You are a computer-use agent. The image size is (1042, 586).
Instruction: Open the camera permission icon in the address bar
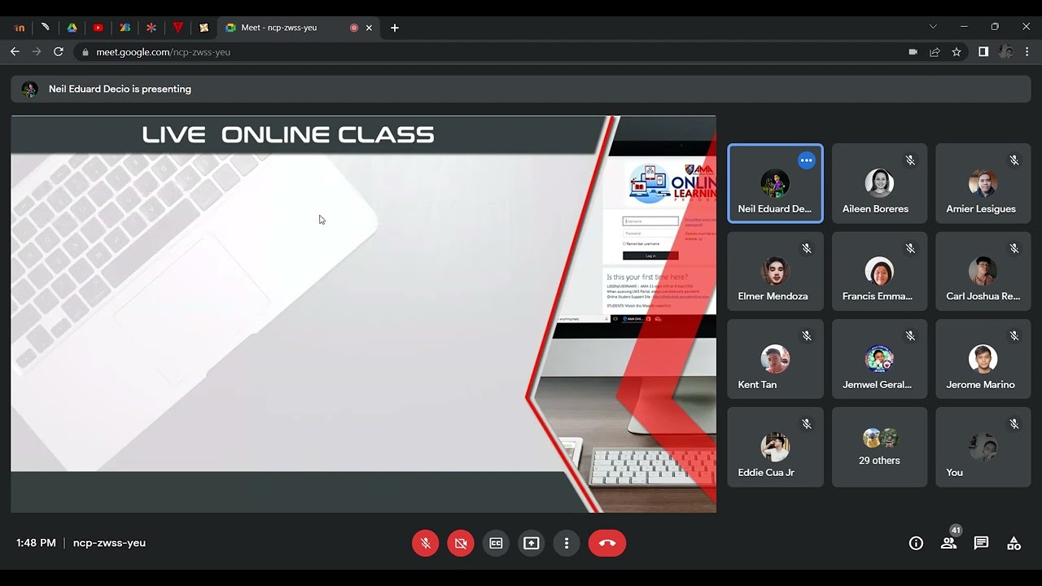click(x=913, y=51)
